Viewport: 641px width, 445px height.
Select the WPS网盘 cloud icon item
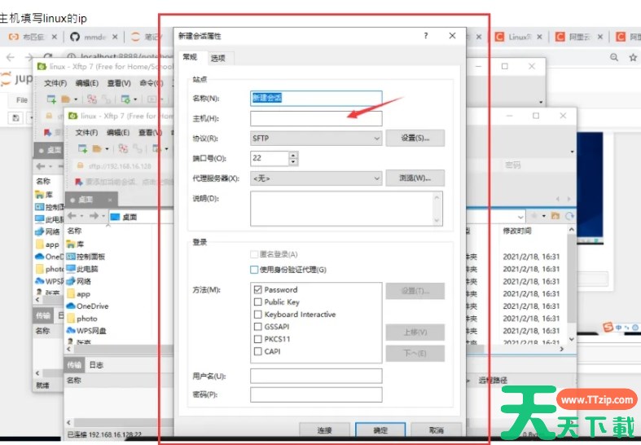(x=71, y=331)
